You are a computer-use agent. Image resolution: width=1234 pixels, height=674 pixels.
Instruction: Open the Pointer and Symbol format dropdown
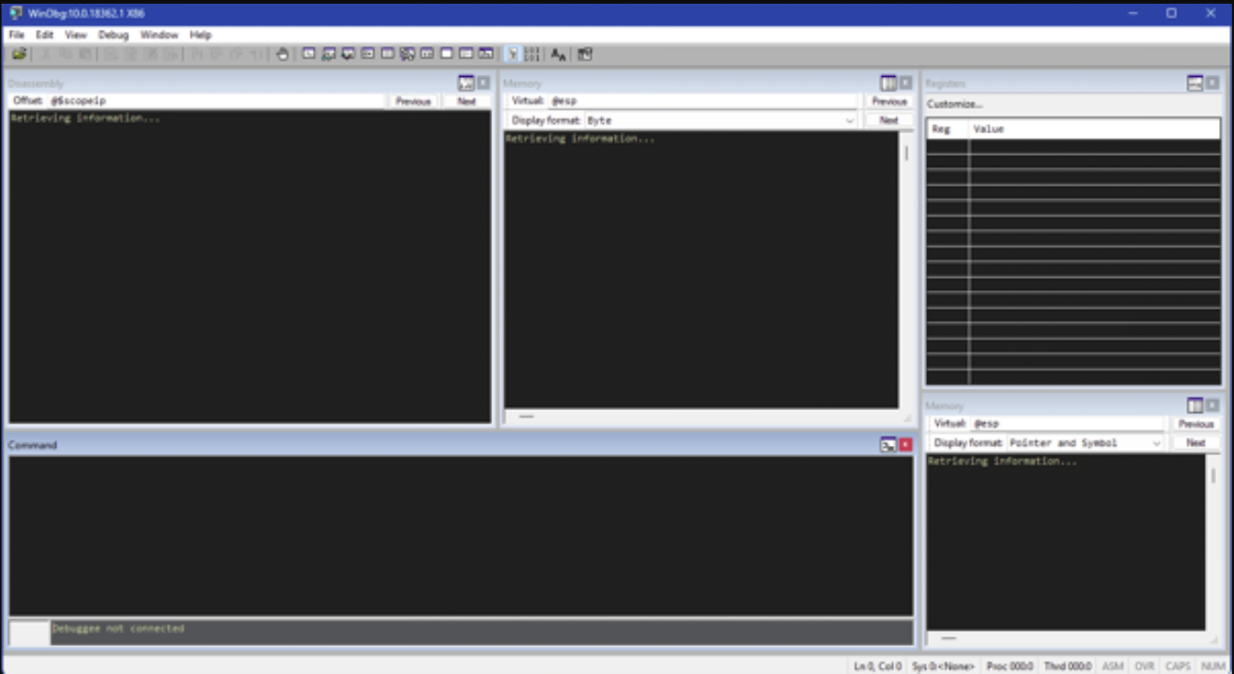pos(1156,443)
